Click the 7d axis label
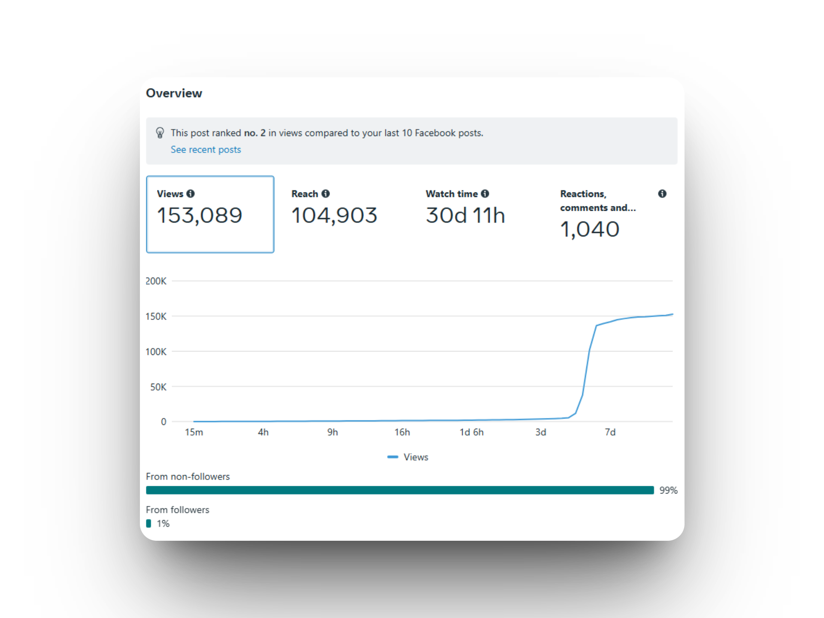Viewport: 824px width, 618px height. click(611, 432)
